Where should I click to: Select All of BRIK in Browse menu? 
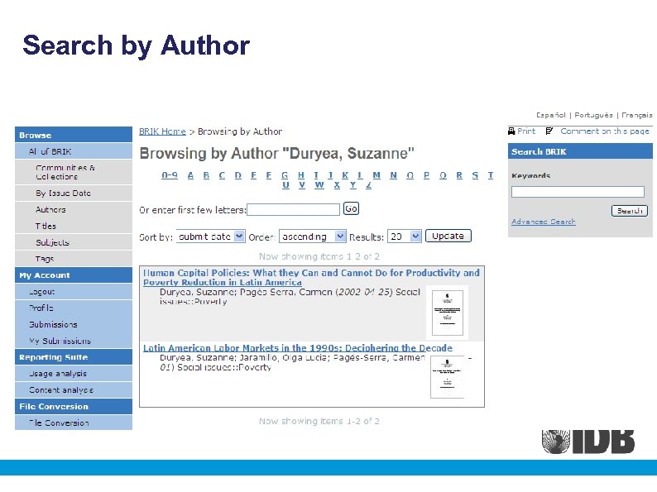(74, 151)
